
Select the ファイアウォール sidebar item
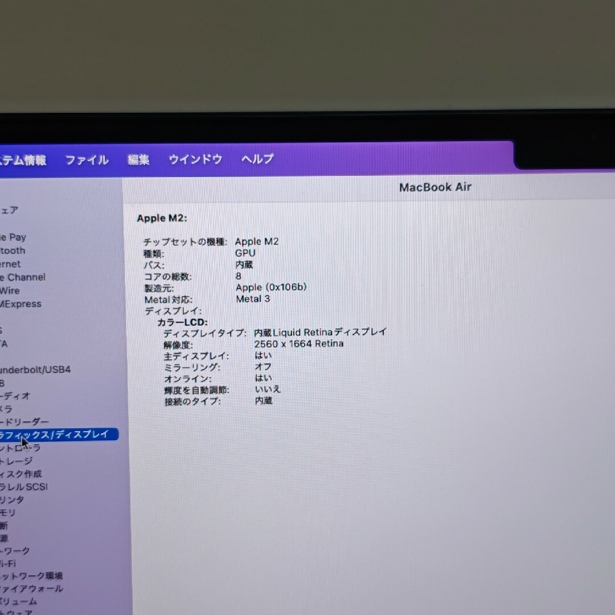coord(31,588)
